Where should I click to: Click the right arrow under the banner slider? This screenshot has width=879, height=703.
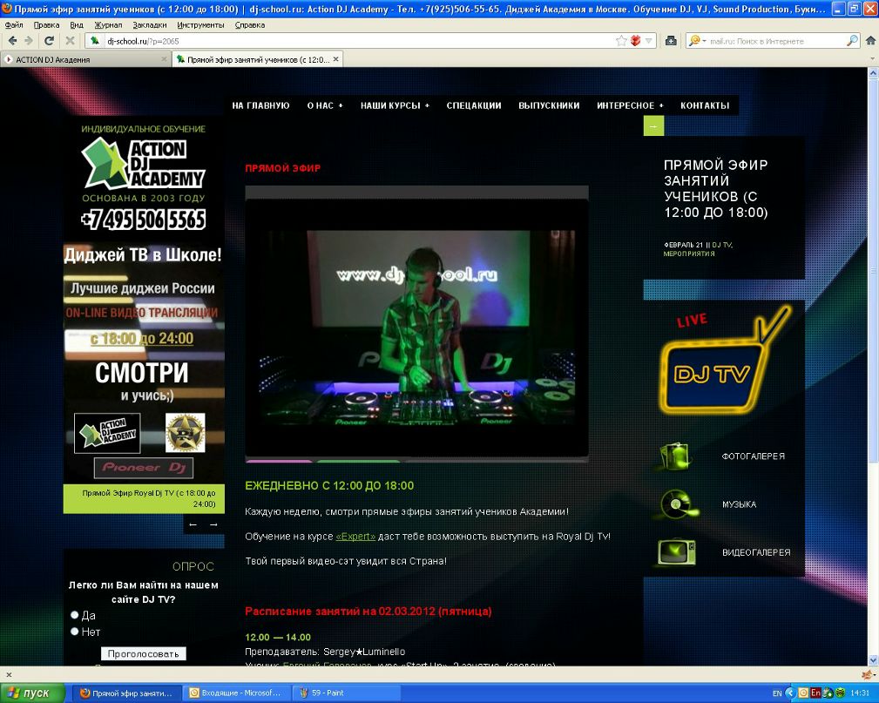point(213,524)
